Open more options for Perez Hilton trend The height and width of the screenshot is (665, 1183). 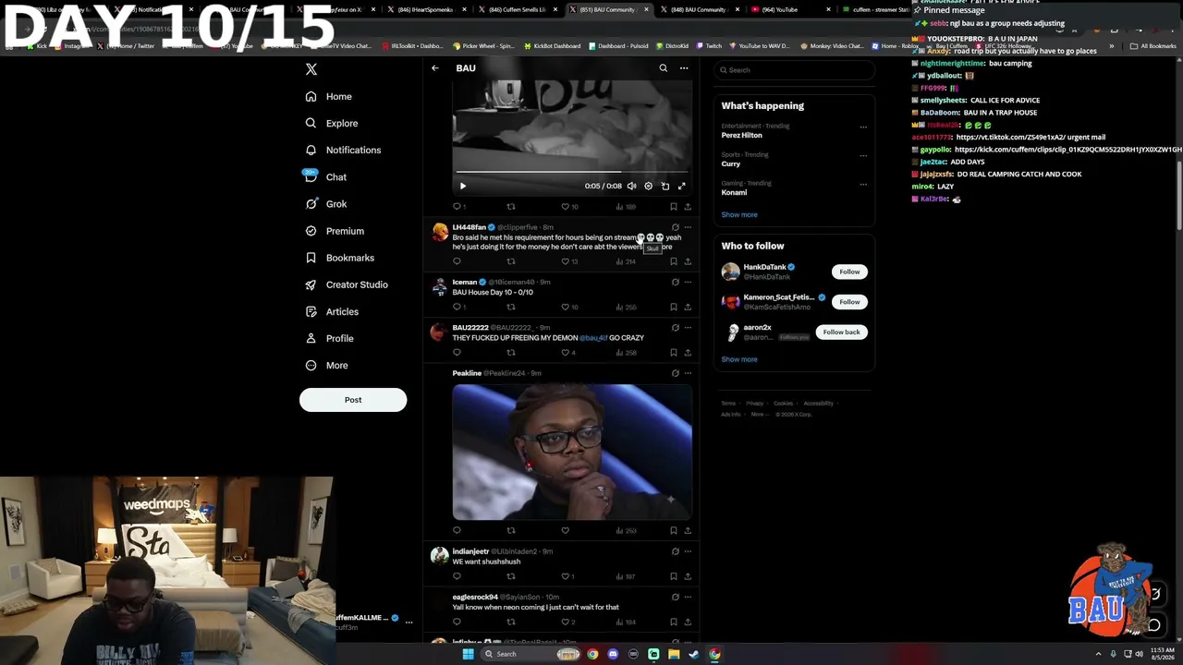click(863, 127)
